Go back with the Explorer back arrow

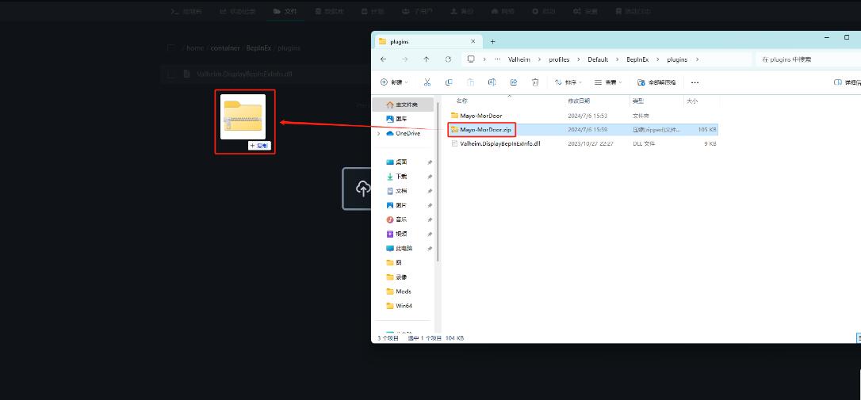coord(383,59)
